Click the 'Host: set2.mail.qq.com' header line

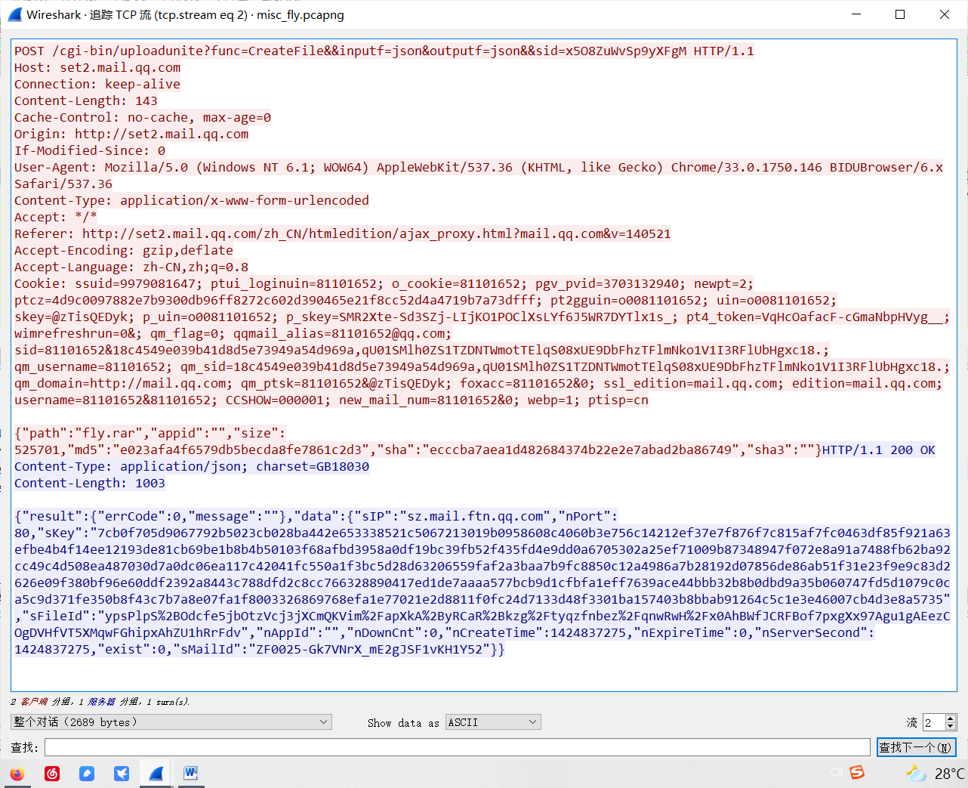(x=97, y=67)
